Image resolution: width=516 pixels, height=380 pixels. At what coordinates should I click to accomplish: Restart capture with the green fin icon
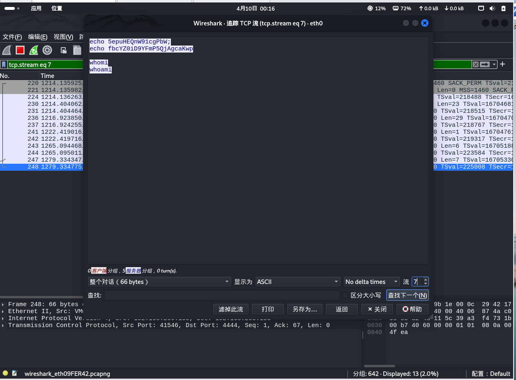coord(34,50)
